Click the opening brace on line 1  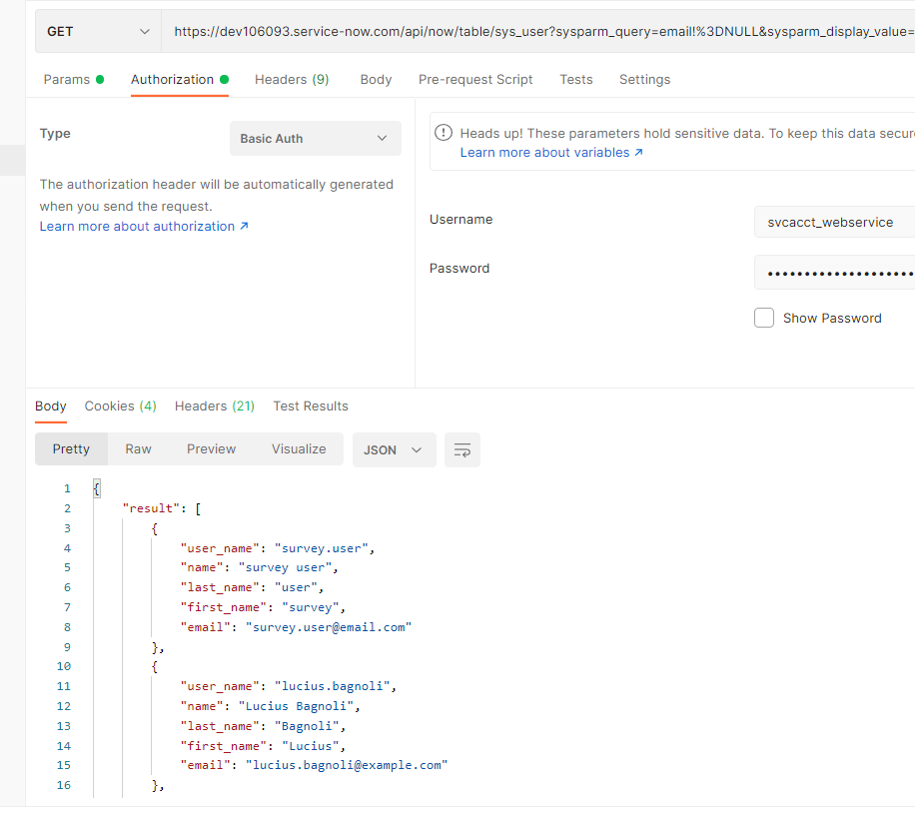[97, 488]
